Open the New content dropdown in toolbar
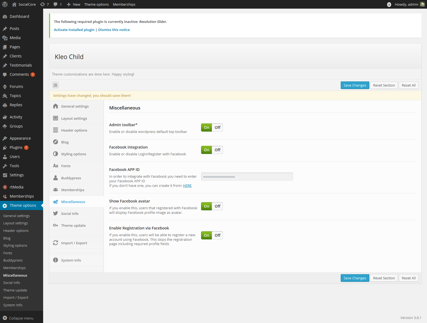 (74, 4)
